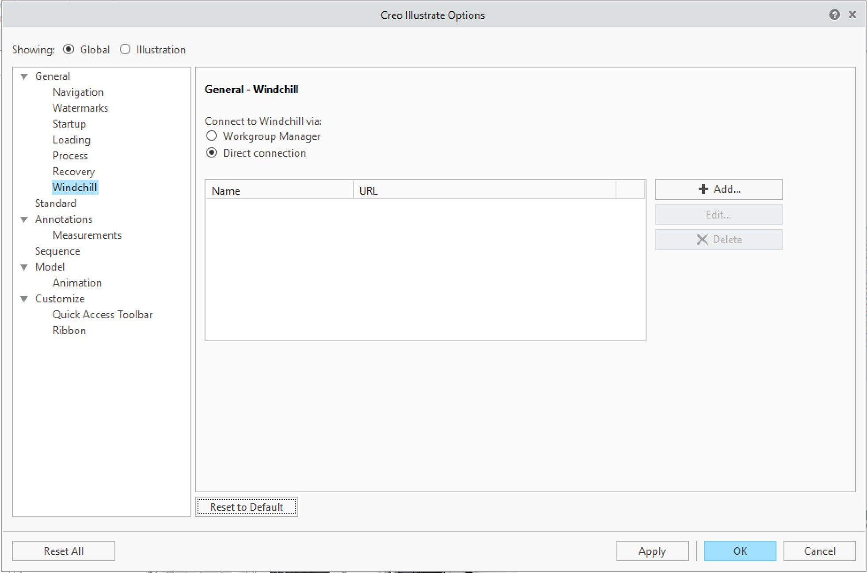Collapse the General tree section
The height and width of the screenshot is (573, 867).
click(24, 76)
